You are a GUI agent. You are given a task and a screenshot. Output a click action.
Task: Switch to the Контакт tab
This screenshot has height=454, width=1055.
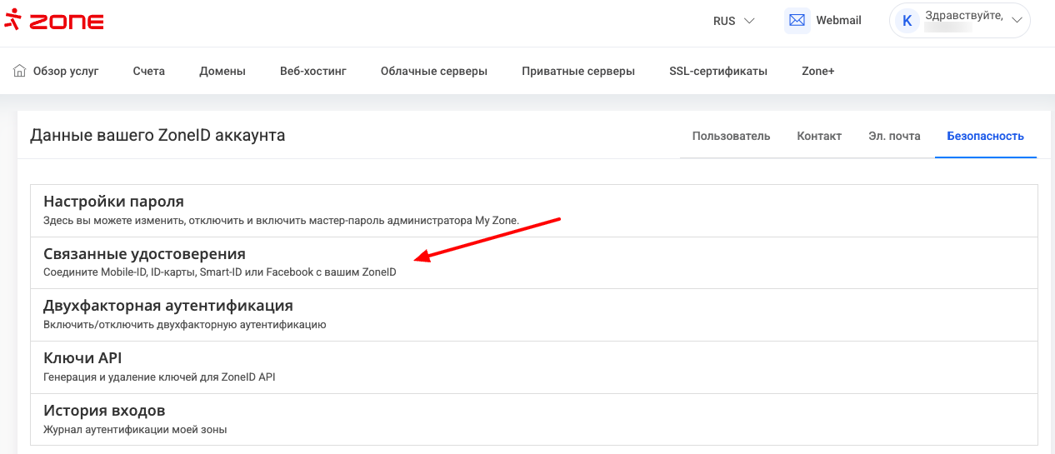click(x=819, y=136)
